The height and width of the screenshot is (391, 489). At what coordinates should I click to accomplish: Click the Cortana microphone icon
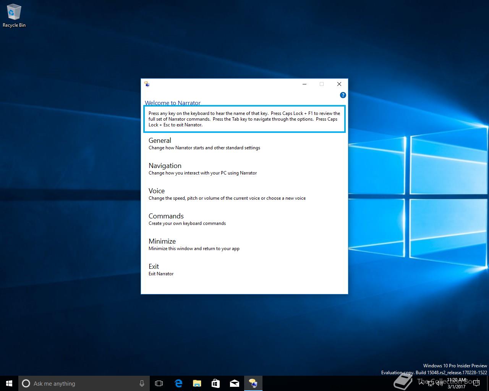(142, 383)
